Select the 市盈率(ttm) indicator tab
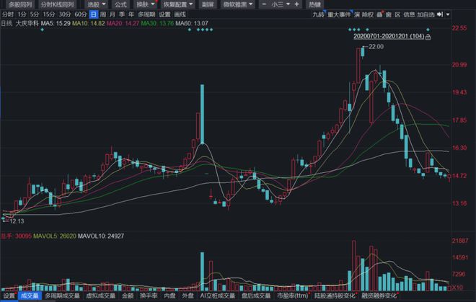 pyautogui.click(x=293, y=296)
